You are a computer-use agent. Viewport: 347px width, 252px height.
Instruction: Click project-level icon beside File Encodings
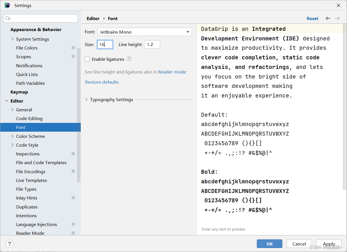(x=73, y=171)
